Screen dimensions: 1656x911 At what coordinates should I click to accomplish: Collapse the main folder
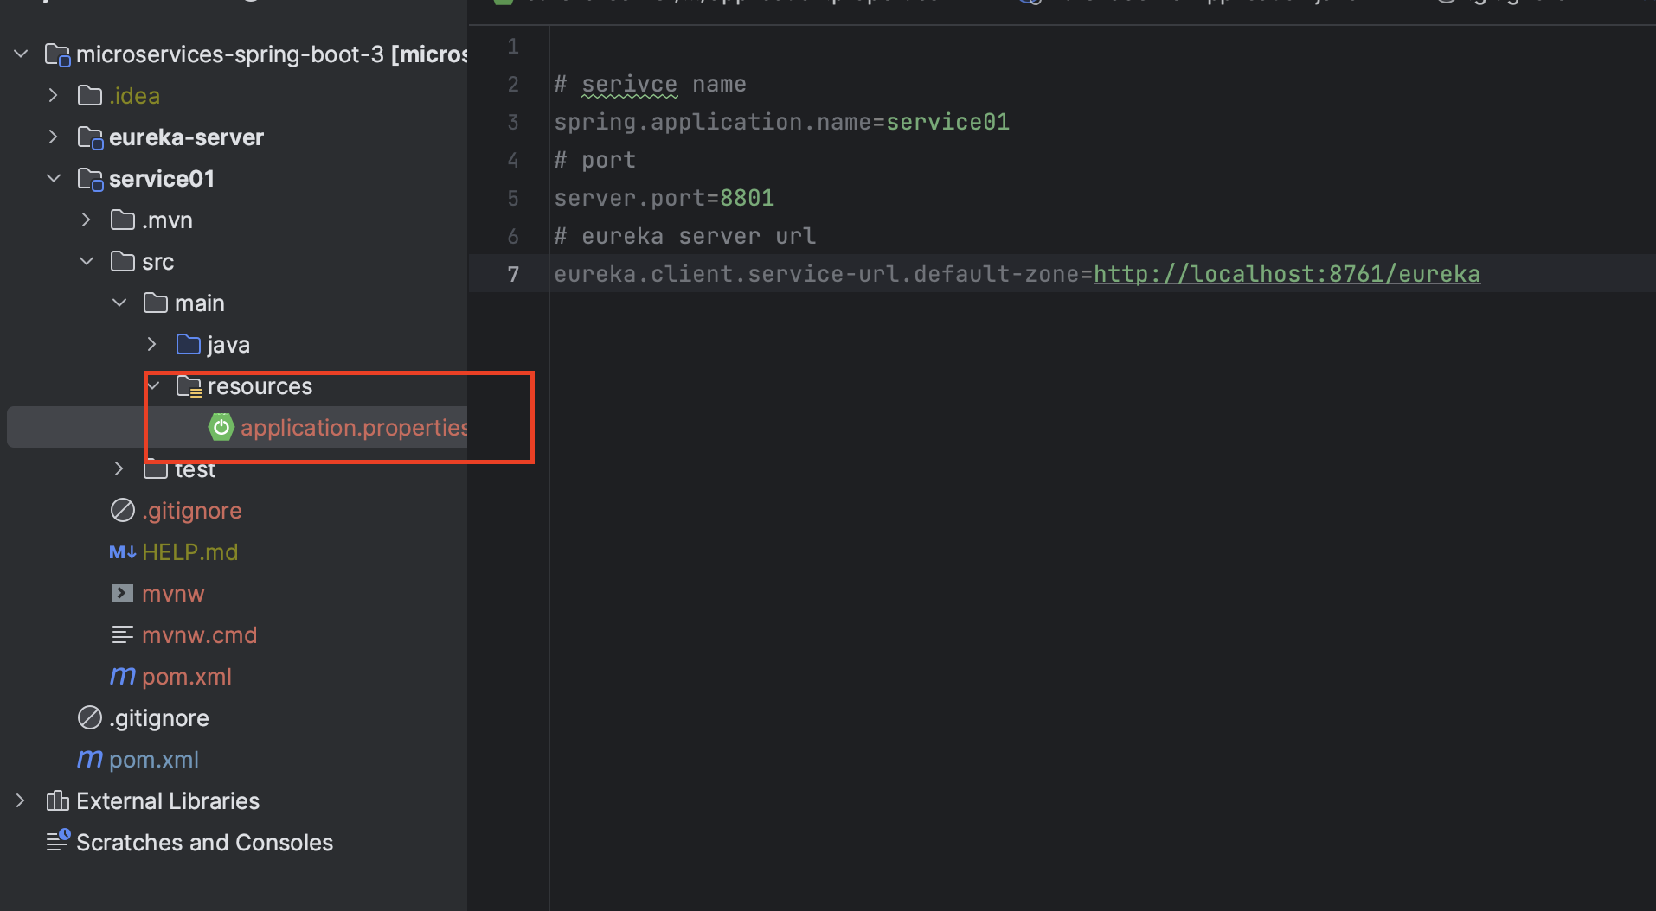coord(119,303)
